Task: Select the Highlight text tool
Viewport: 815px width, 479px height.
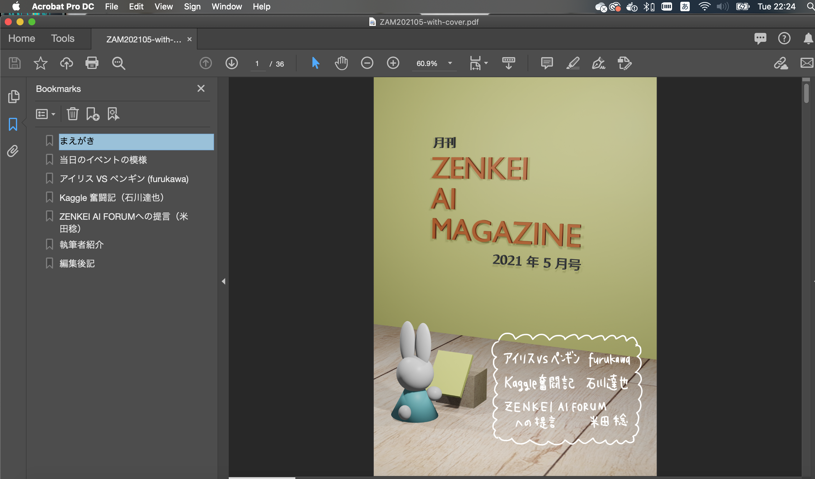Action: point(573,63)
